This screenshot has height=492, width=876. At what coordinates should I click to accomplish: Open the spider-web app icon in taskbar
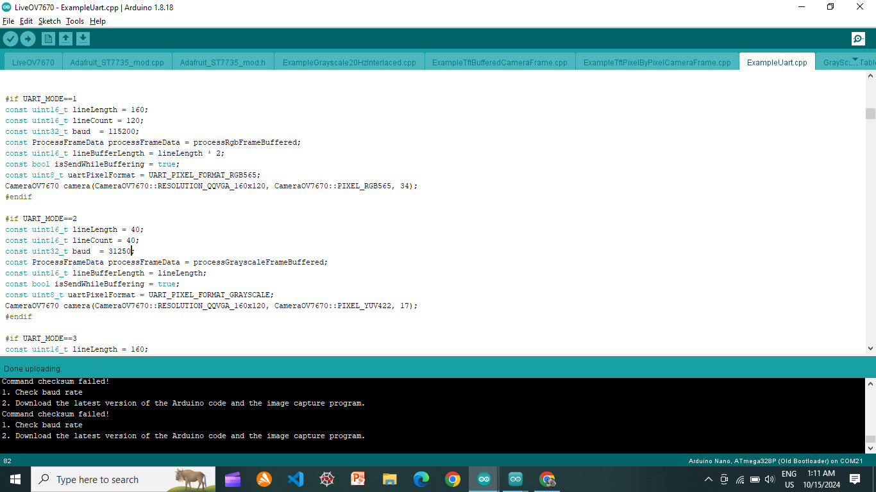[327, 479]
